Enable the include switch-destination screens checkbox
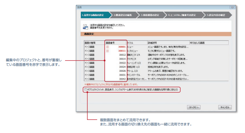The height and width of the screenshot is (133, 245). coord(85,89)
